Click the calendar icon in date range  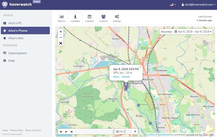pyautogui.click(x=175, y=32)
